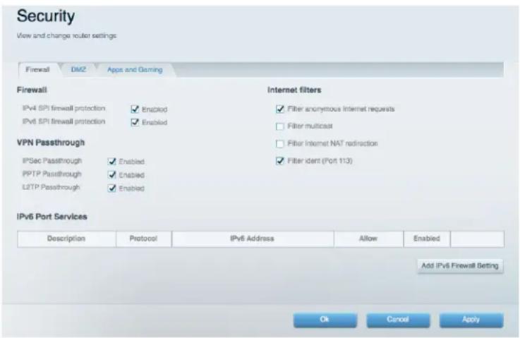Disable PPTP Passthrough checkbox
The width and height of the screenshot is (520, 338).
[111, 174]
